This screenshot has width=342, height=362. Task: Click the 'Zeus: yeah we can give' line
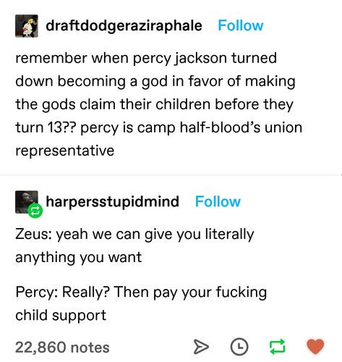pyautogui.click(x=134, y=235)
